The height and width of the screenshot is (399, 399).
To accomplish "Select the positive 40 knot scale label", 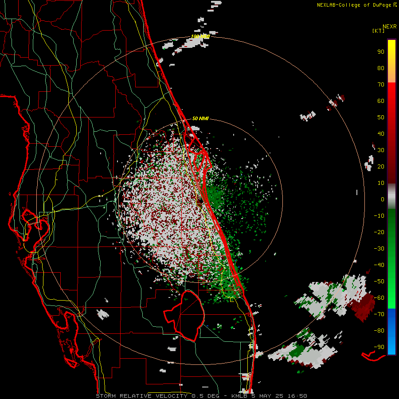I will (381, 134).
